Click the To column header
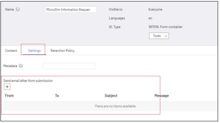The height and width of the screenshot is (123, 220). point(57,96)
